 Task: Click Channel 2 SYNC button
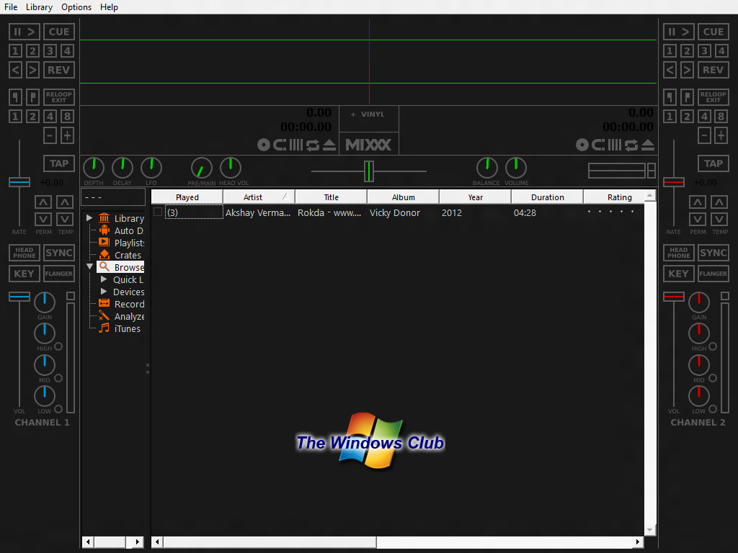point(713,253)
